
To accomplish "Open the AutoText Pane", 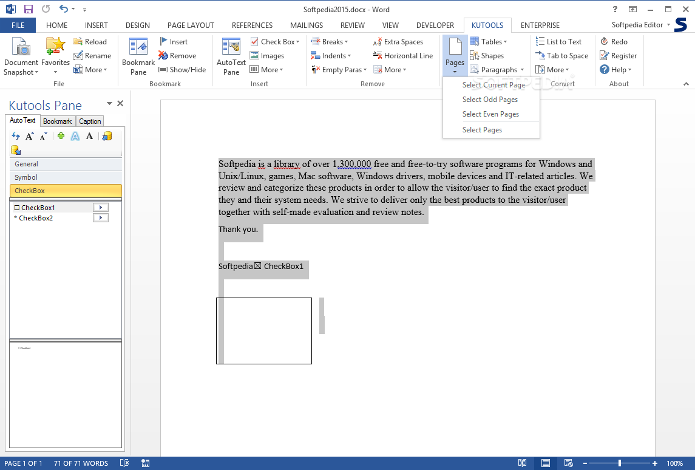I will point(231,56).
